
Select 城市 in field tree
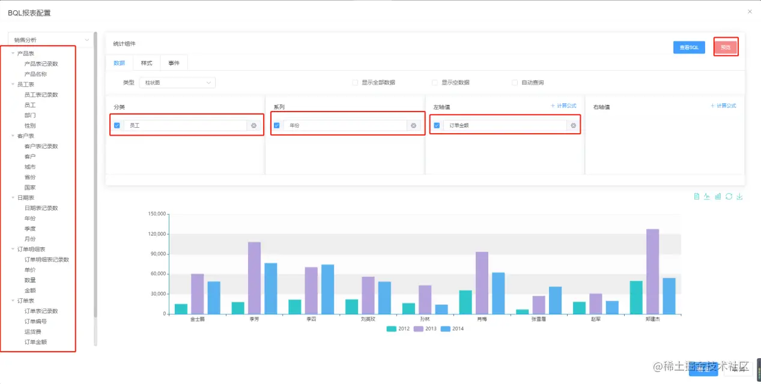(x=29, y=167)
